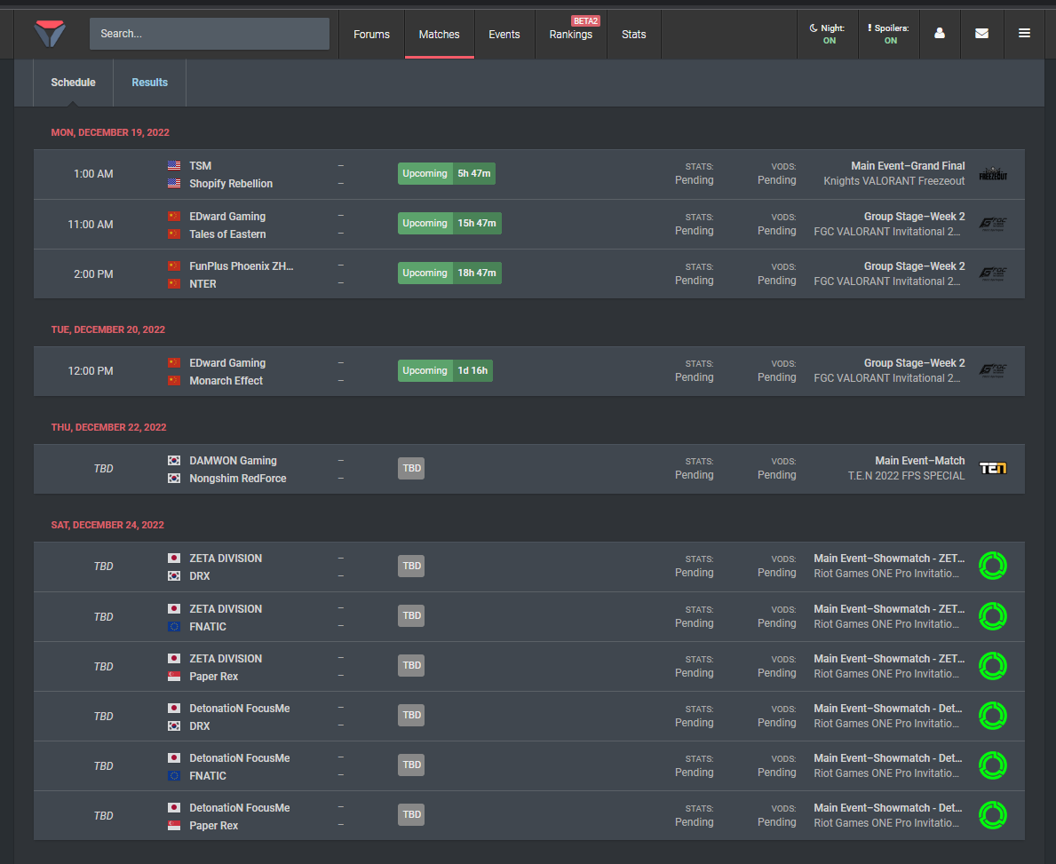The width and height of the screenshot is (1056, 864).
Task: Click the China flag beside Tales of Eastern
Action: [174, 234]
